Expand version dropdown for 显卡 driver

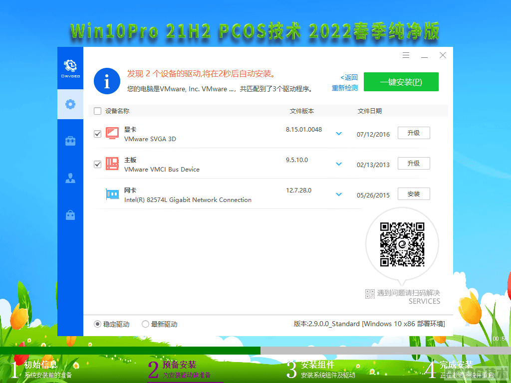pyautogui.click(x=339, y=134)
